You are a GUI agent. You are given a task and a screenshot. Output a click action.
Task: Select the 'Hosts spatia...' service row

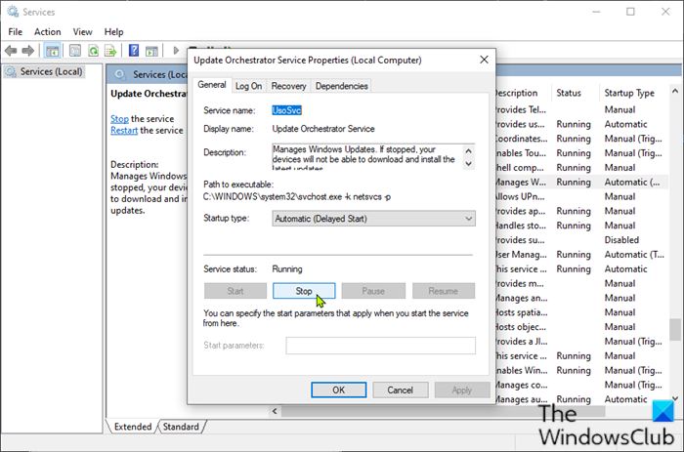580,312
